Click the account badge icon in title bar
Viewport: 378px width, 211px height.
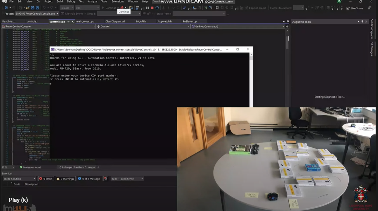(339, 1)
